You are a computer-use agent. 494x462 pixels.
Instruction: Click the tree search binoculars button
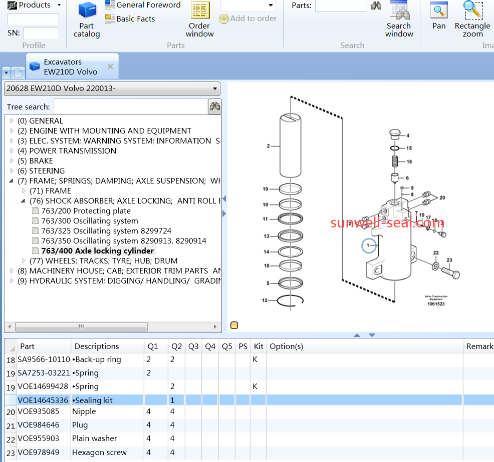tap(215, 106)
